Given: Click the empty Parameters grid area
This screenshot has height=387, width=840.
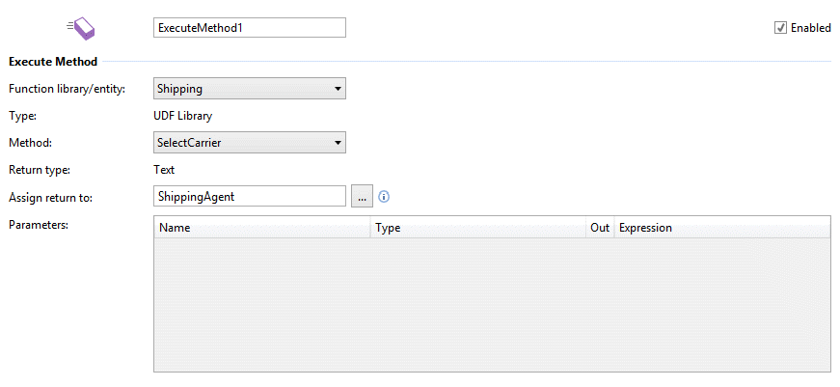Looking at the screenshot, I should coord(492,304).
